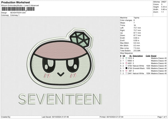The width and height of the screenshot is (168, 119).
Task: Select the code "1000" in row 5
Action: click(x=148, y=68)
